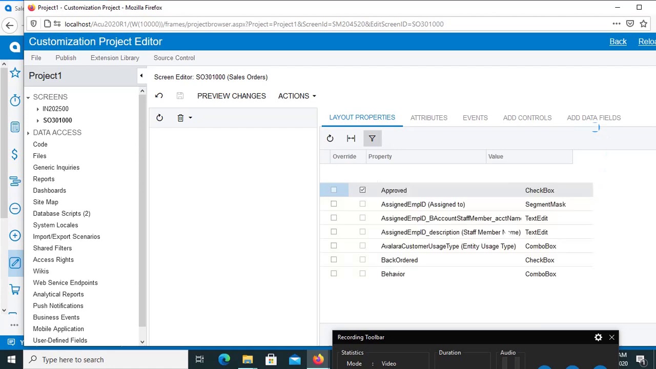Click the trash delete icon

(x=180, y=118)
